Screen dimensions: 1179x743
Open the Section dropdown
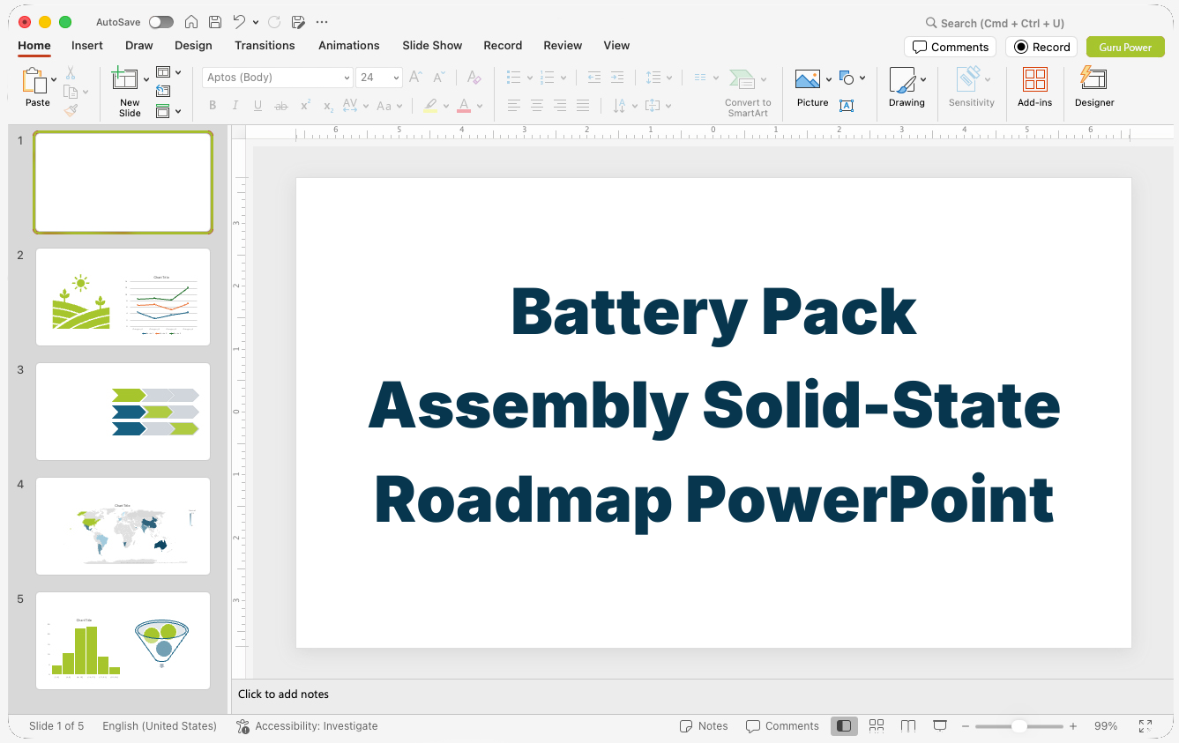(168, 111)
